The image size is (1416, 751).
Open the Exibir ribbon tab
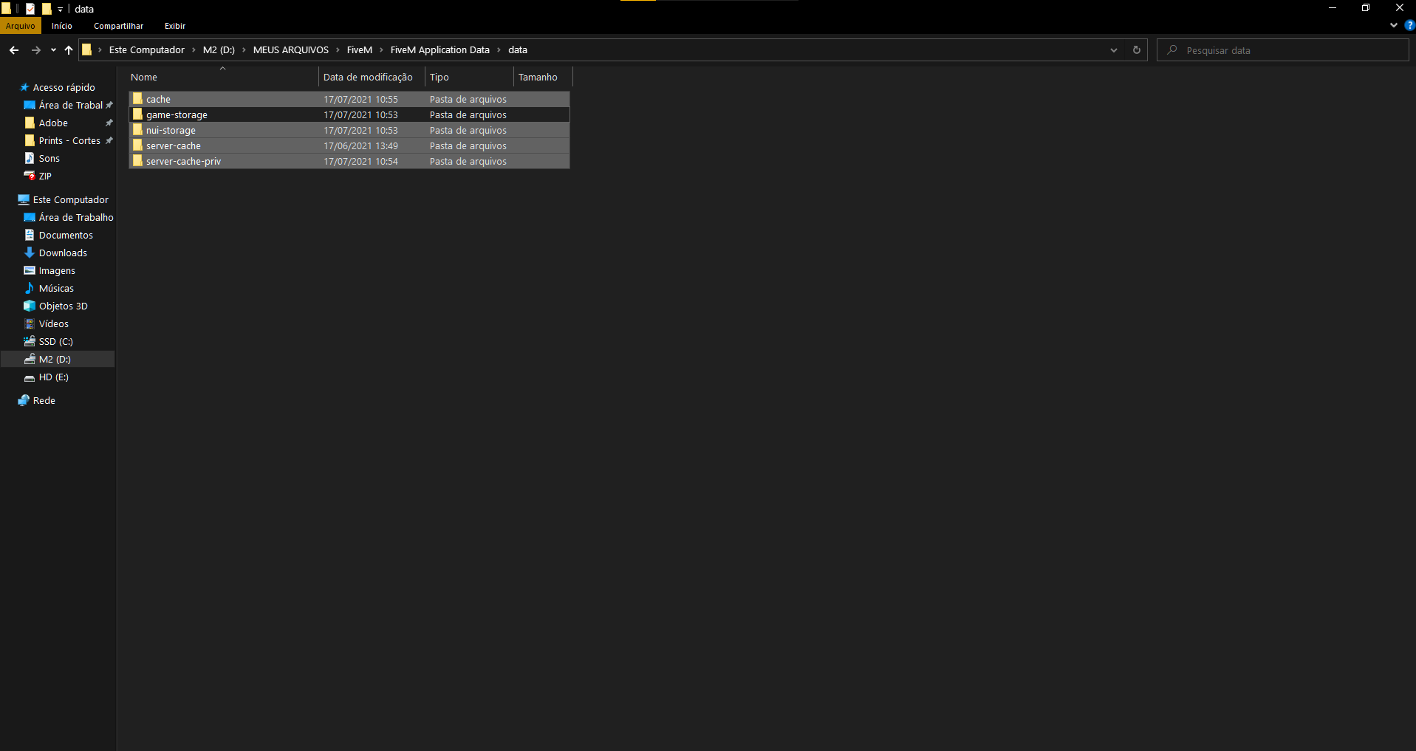coord(174,26)
